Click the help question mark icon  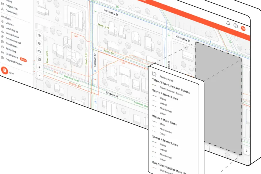[x=235, y=26]
